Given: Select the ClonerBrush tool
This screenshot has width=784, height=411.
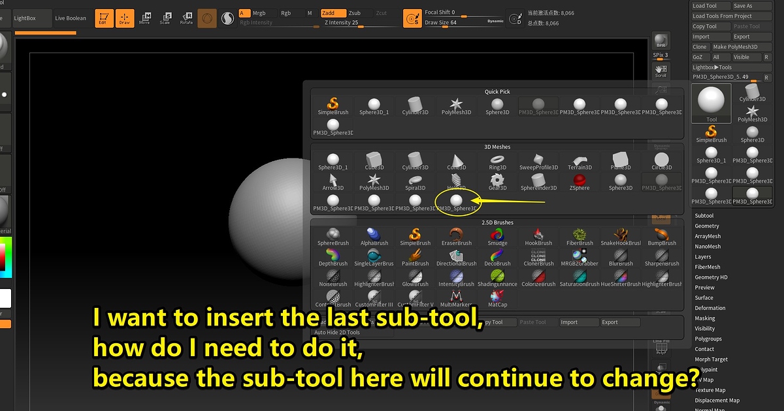Looking at the screenshot, I should pos(538,258).
